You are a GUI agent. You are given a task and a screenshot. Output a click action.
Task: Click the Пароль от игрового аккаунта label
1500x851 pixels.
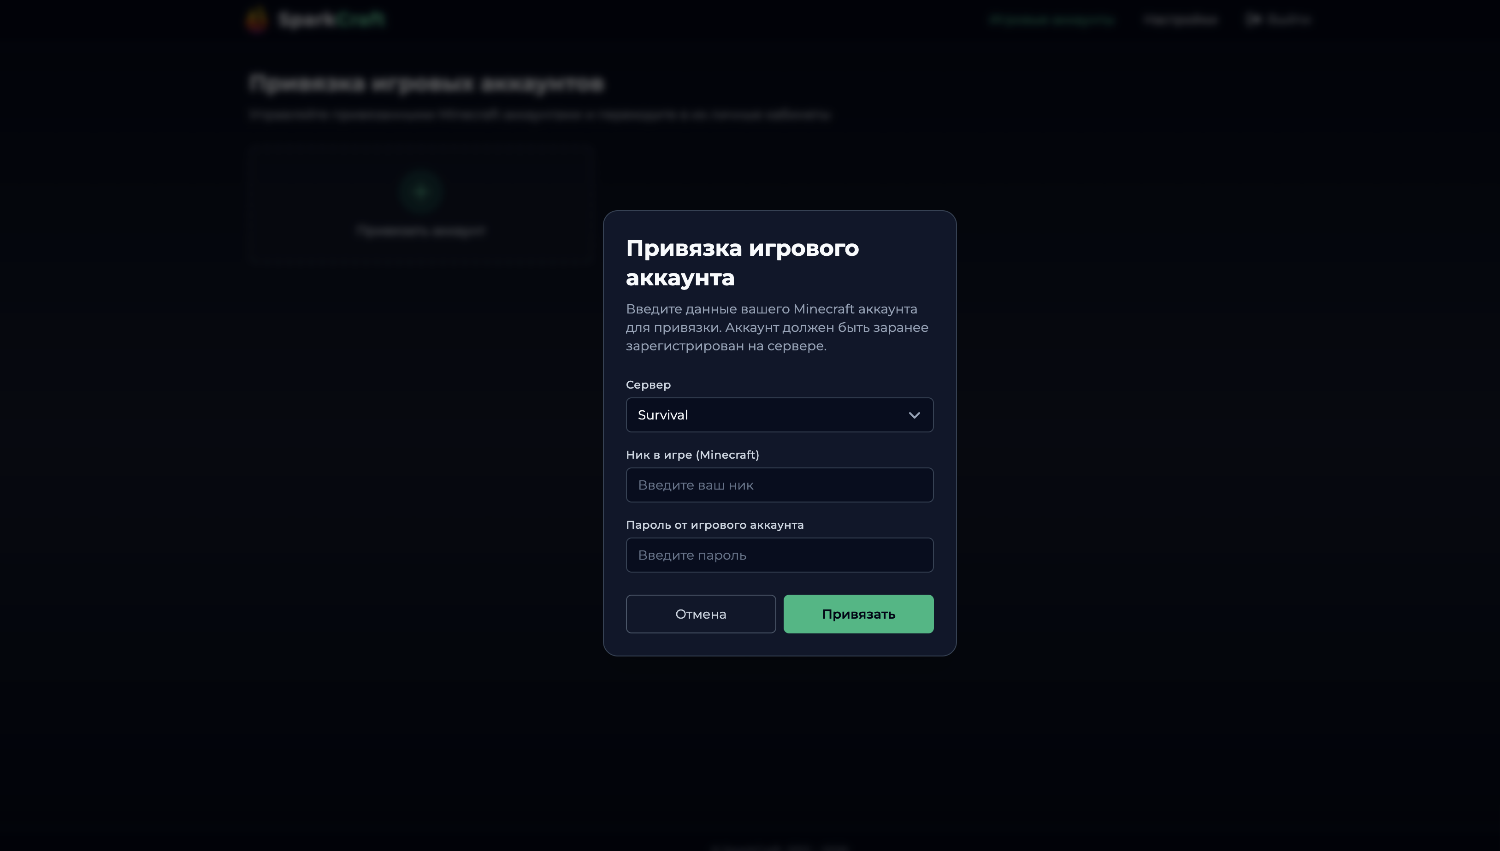point(714,526)
